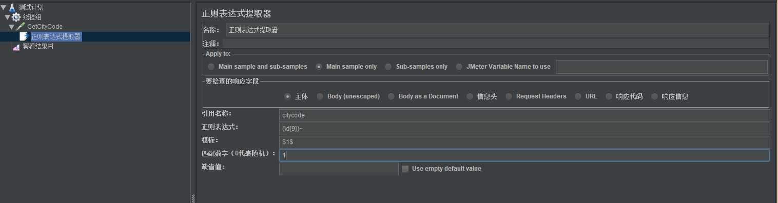Click the GetCityCode sampler pipette icon
Viewport: 778px width, 203px height.
point(21,26)
